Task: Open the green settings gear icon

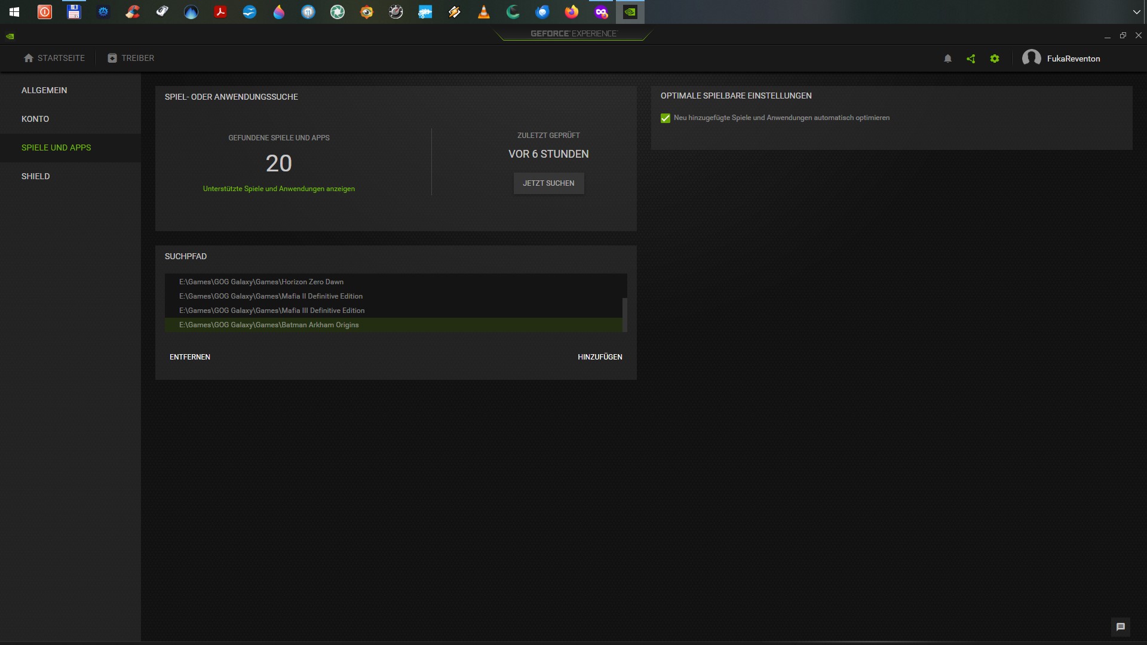Action: [x=995, y=59]
